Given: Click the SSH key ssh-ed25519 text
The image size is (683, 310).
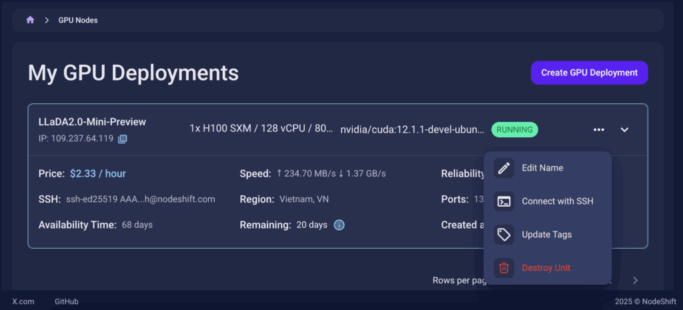Looking at the screenshot, I should click(141, 199).
